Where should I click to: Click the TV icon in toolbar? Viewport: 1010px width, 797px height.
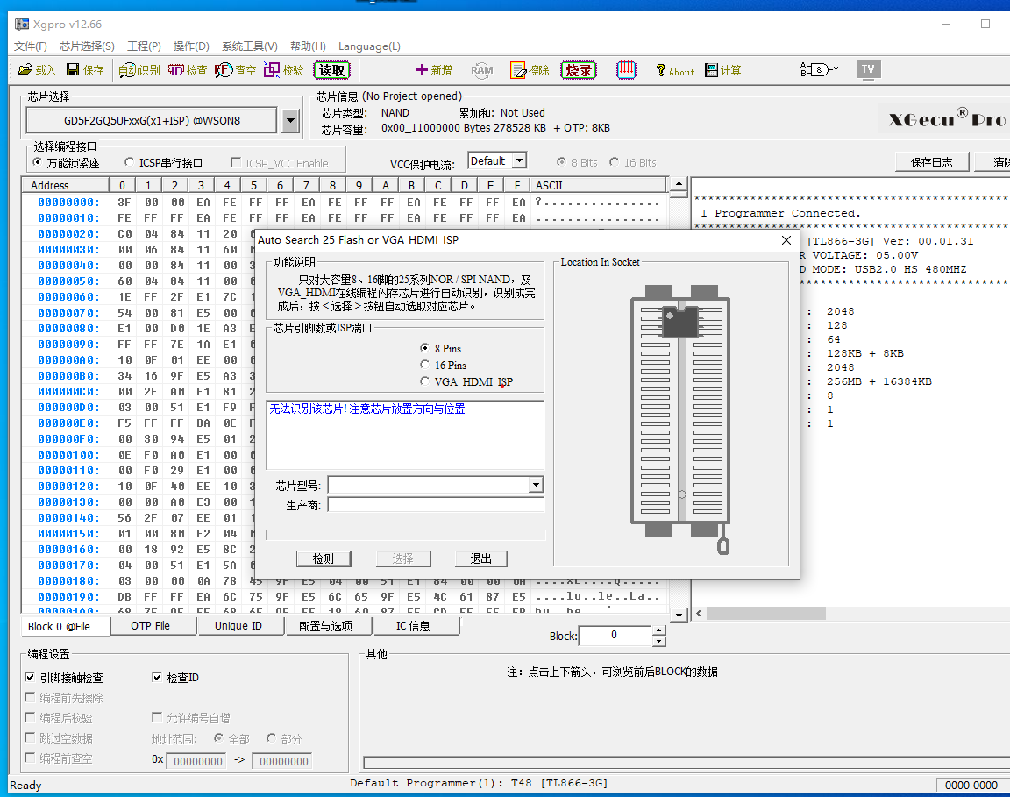click(x=867, y=69)
